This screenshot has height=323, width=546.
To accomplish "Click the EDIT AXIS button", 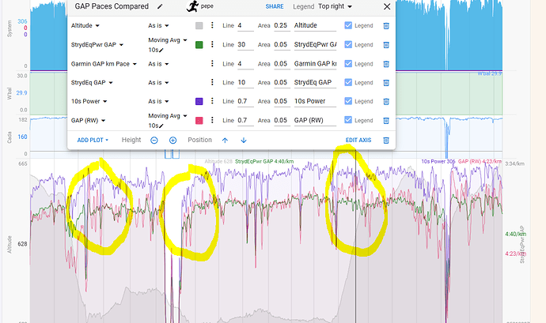I will coord(358,140).
